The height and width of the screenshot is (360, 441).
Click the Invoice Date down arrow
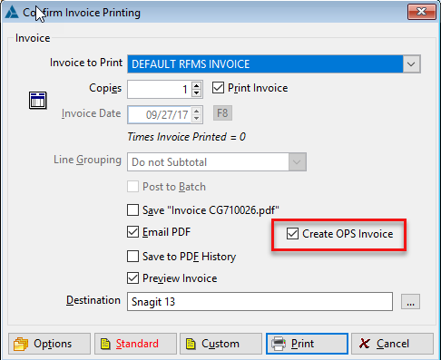pyautogui.click(x=197, y=118)
